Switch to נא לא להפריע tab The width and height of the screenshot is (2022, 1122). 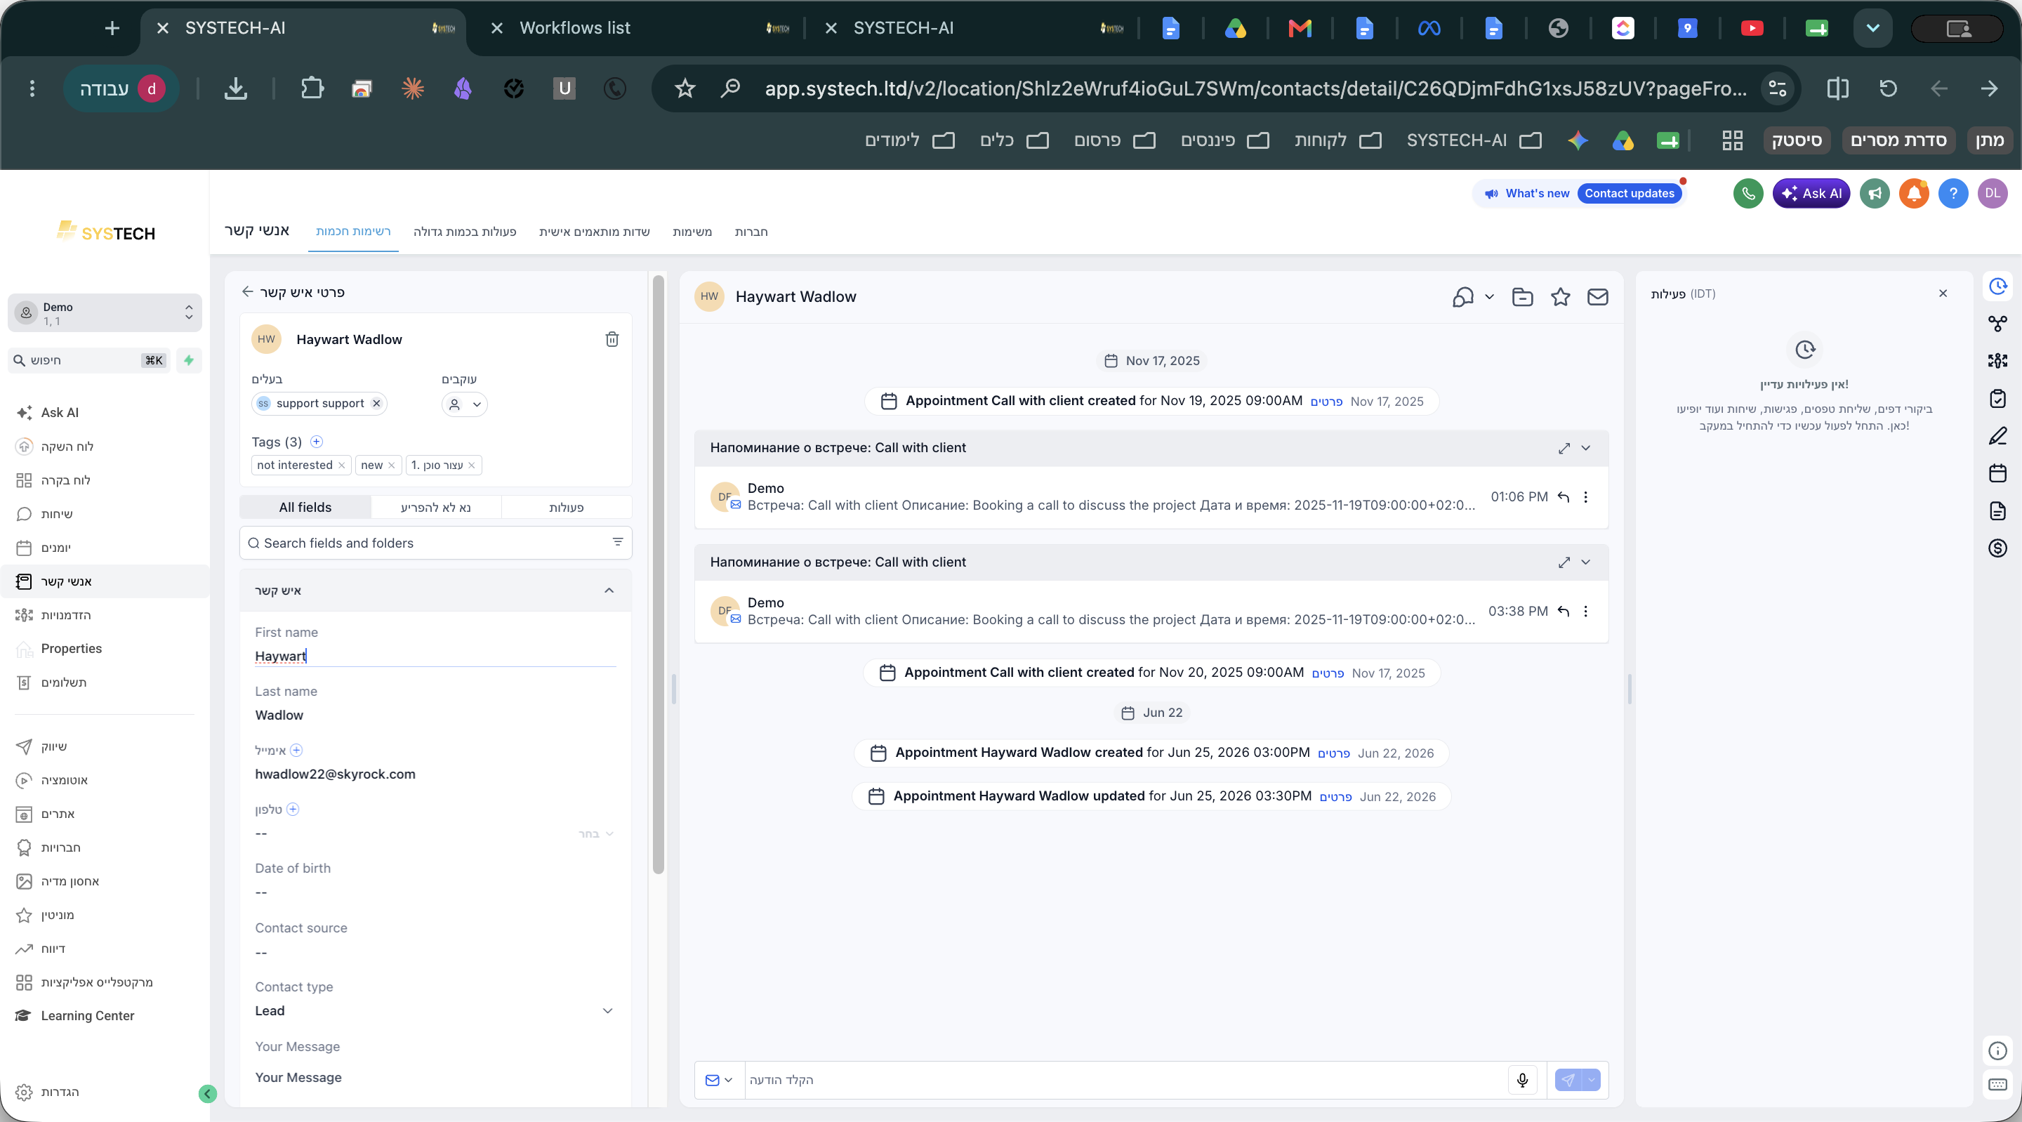[435, 506]
